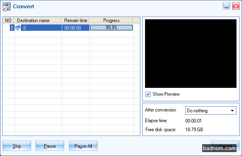Click the Pause All button

(x=83, y=146)
